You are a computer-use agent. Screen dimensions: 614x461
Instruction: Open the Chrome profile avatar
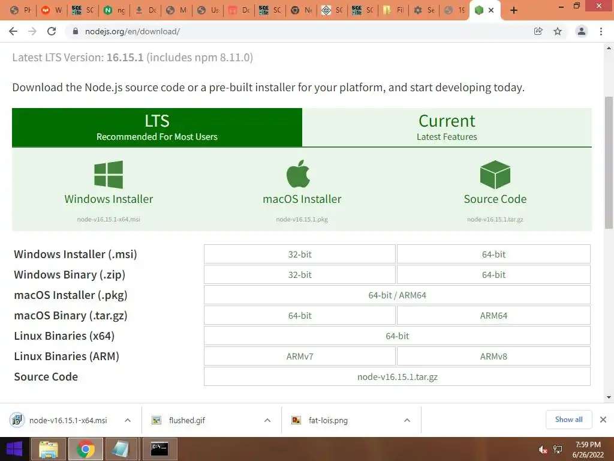click(582, 31)
